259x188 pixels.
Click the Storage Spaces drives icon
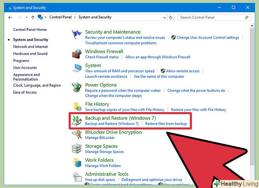77,149
